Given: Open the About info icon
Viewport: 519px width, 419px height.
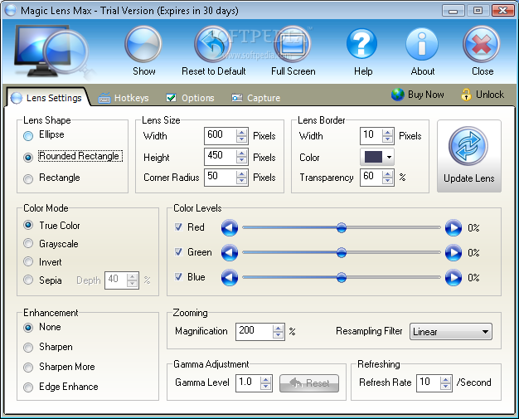Looking at the screenshot, I should [422, 44].
